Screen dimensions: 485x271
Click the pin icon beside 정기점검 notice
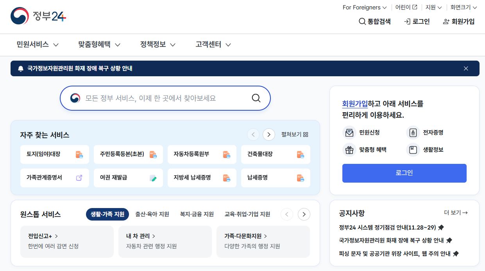pyautogui.click(x=442, y=227)
